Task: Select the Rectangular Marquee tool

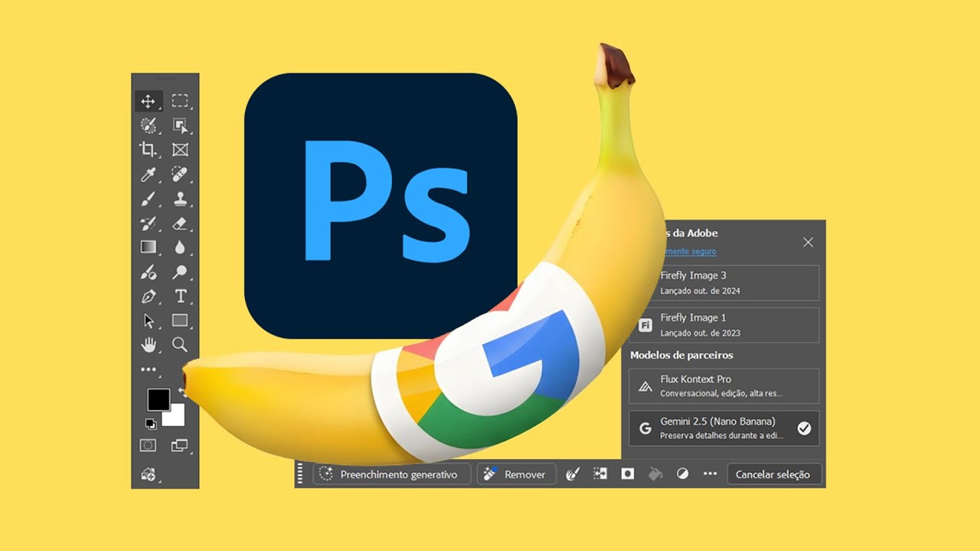Action: (x=180, y=101)
